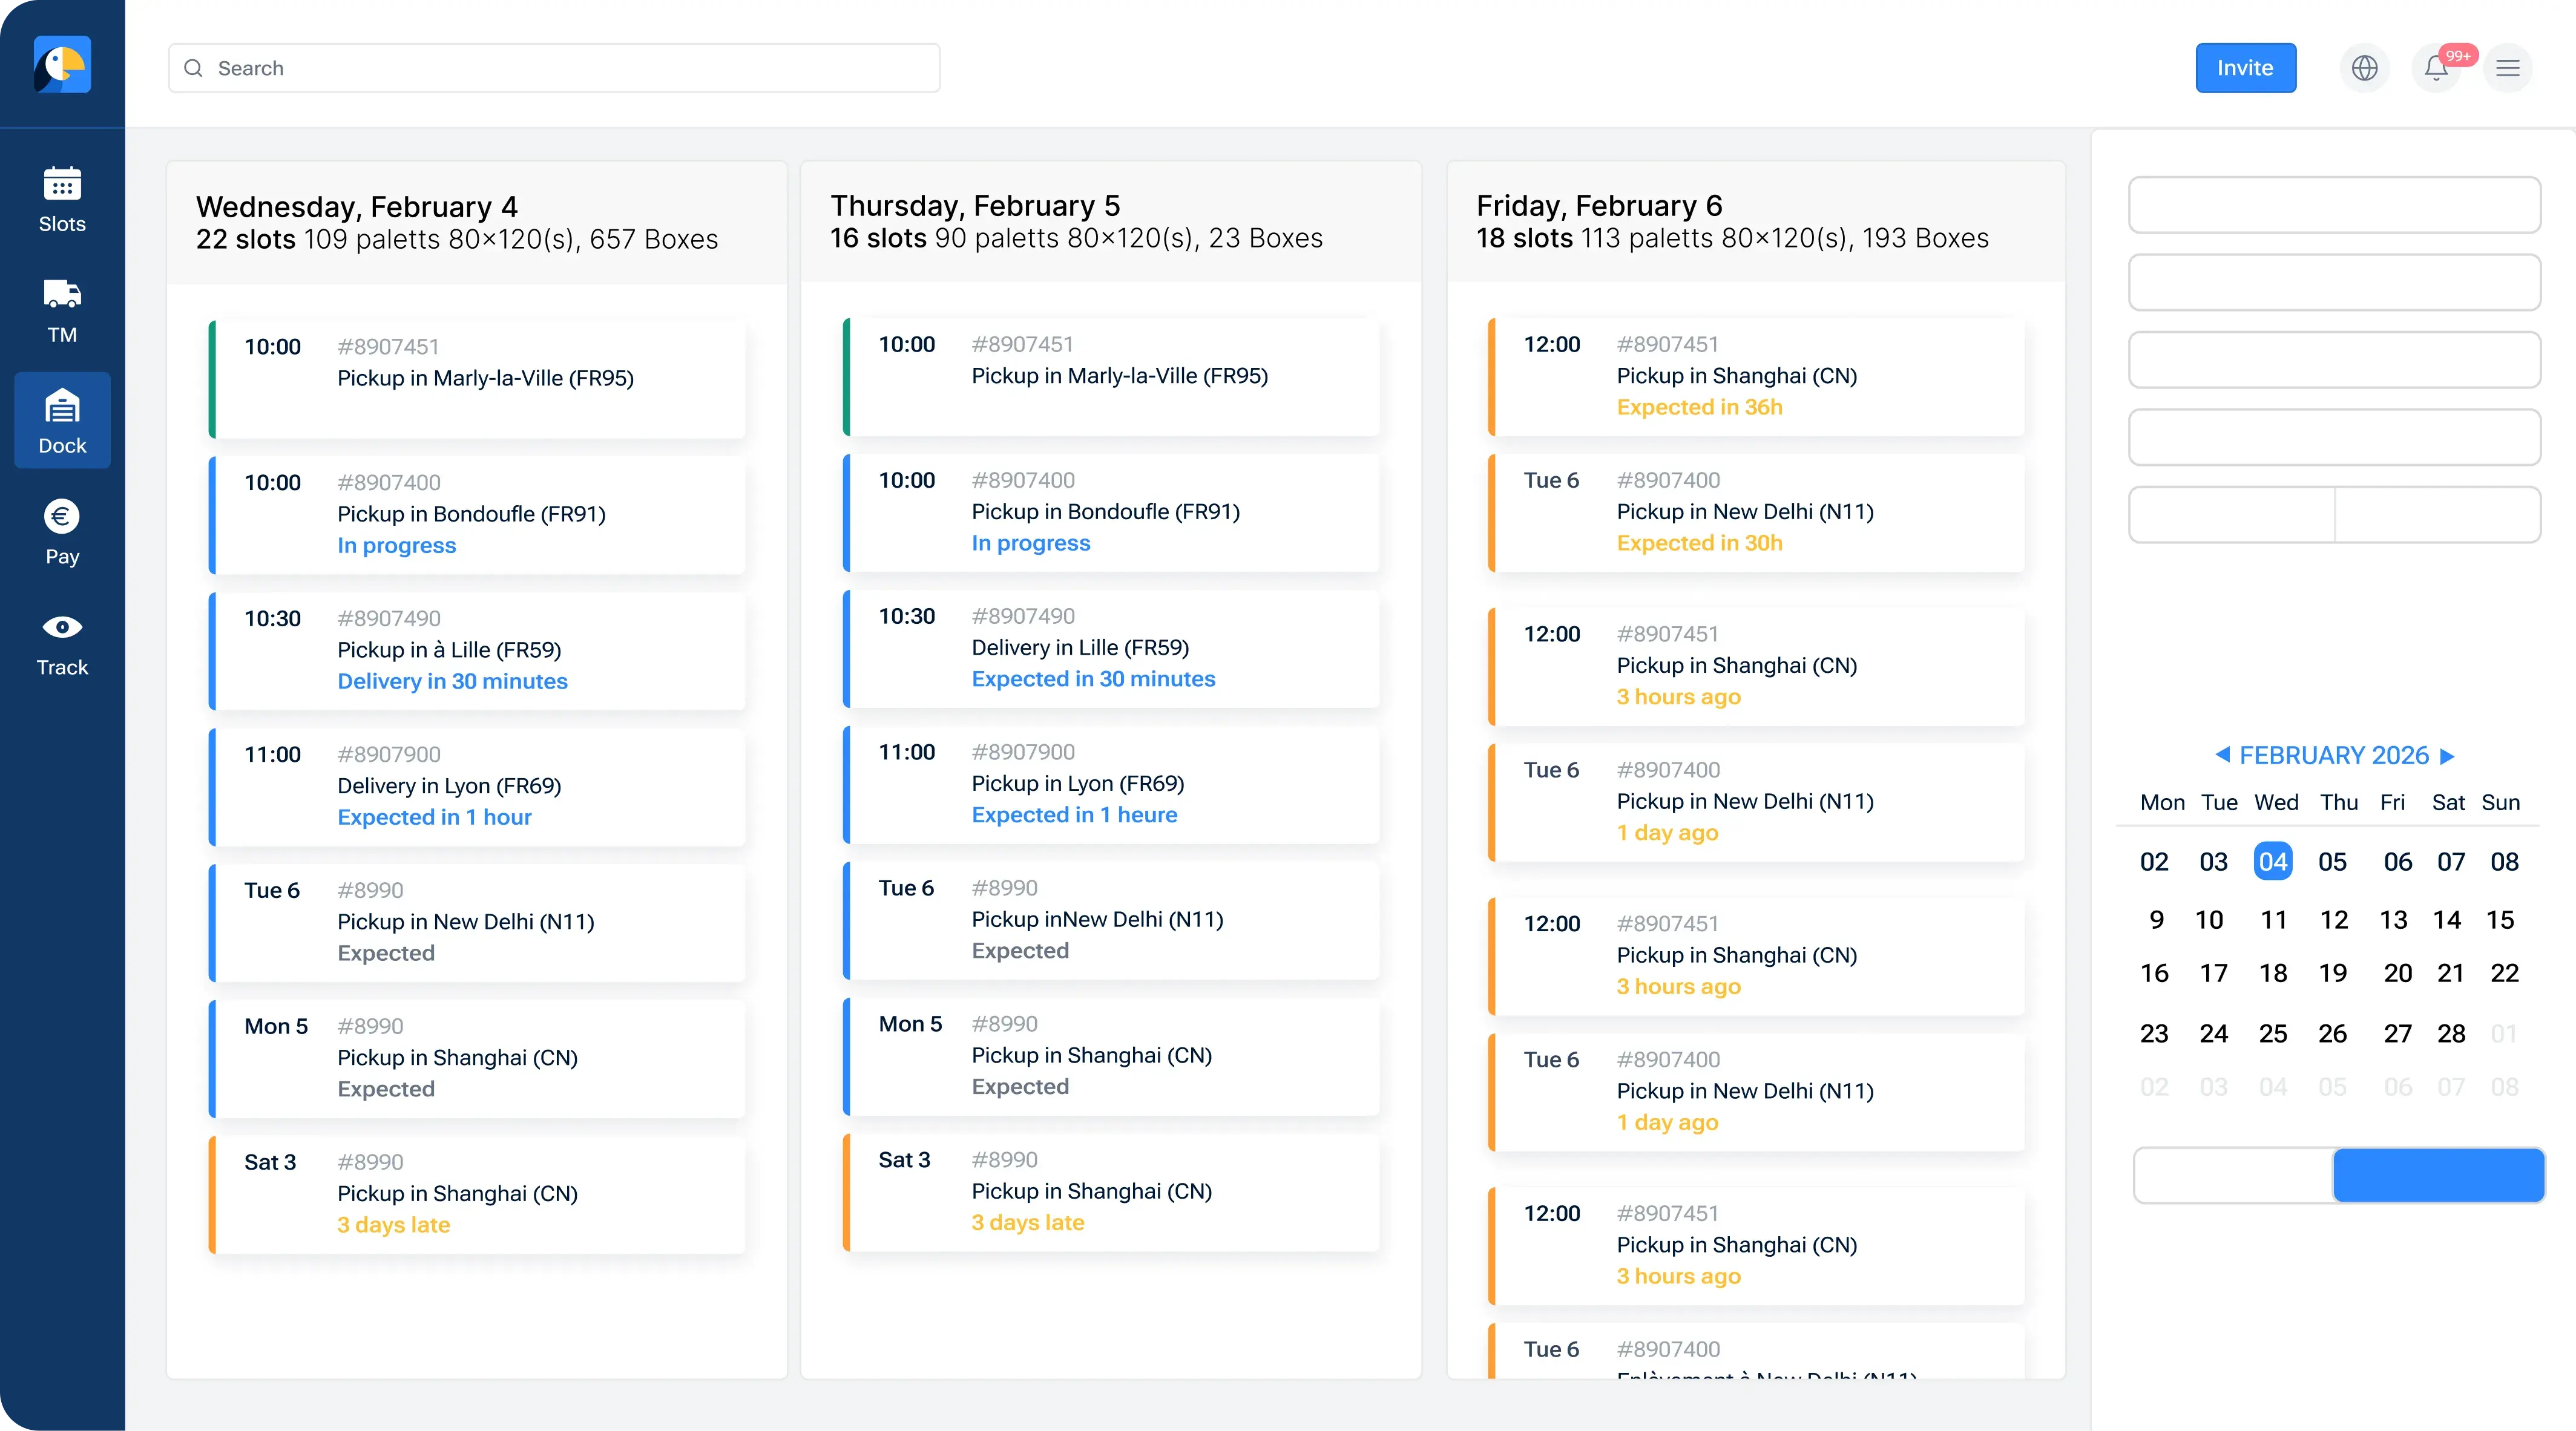2576x1431 pixels.
Task: Open the first empty filter field
Action: pos(2334,205)
